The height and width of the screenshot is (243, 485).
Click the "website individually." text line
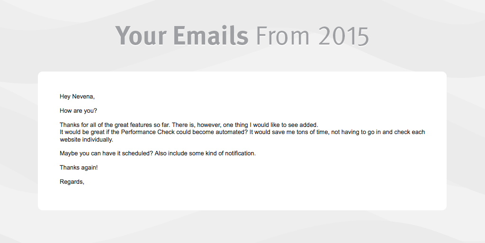86,139
